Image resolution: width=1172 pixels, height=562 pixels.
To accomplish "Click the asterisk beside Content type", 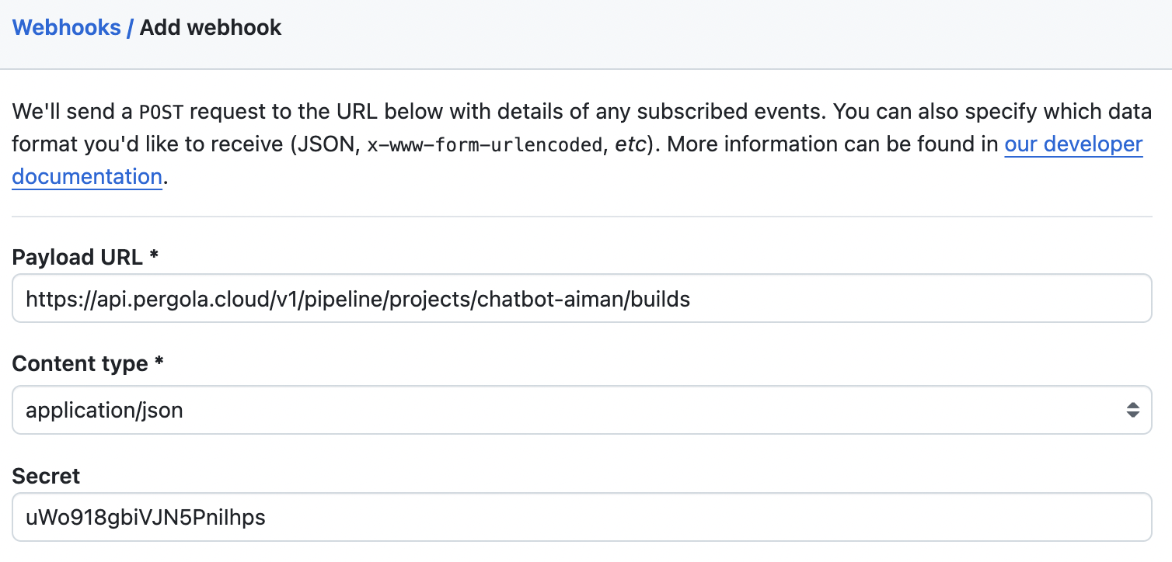I will tap(159, 363).
